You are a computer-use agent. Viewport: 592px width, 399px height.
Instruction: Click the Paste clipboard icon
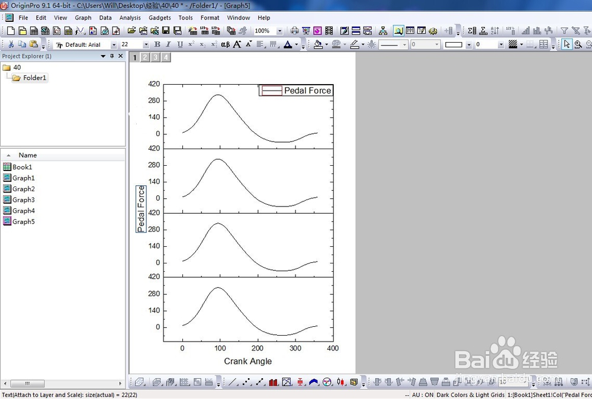[x=34, y=44]
